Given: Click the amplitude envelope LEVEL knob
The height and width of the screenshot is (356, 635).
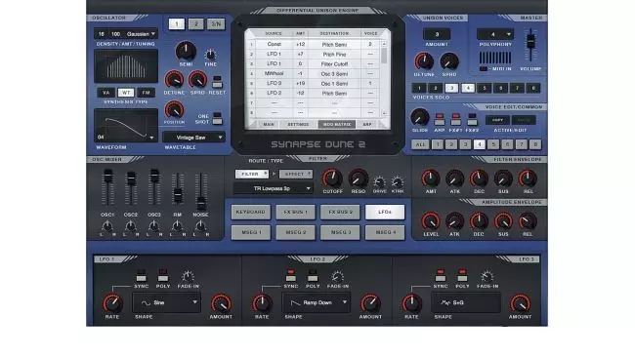Looking at the screenshot, I should pos(431,221).
